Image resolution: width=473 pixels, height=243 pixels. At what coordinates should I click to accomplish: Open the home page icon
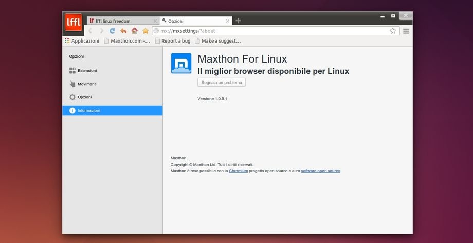[135, 31]
